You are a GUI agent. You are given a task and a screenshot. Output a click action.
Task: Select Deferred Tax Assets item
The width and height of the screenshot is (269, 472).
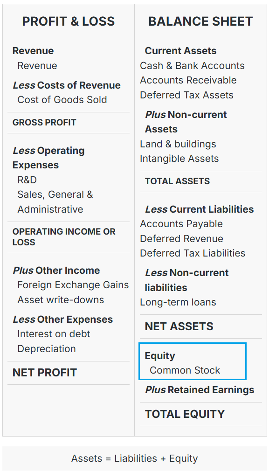187,95
